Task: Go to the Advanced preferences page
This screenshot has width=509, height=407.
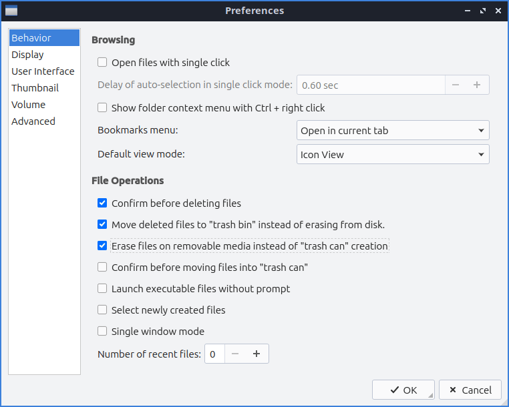Action: [x=33, y=121]
